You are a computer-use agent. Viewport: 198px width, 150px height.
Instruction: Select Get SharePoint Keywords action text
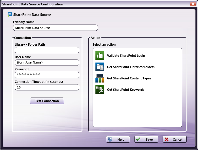click(125, 90)
